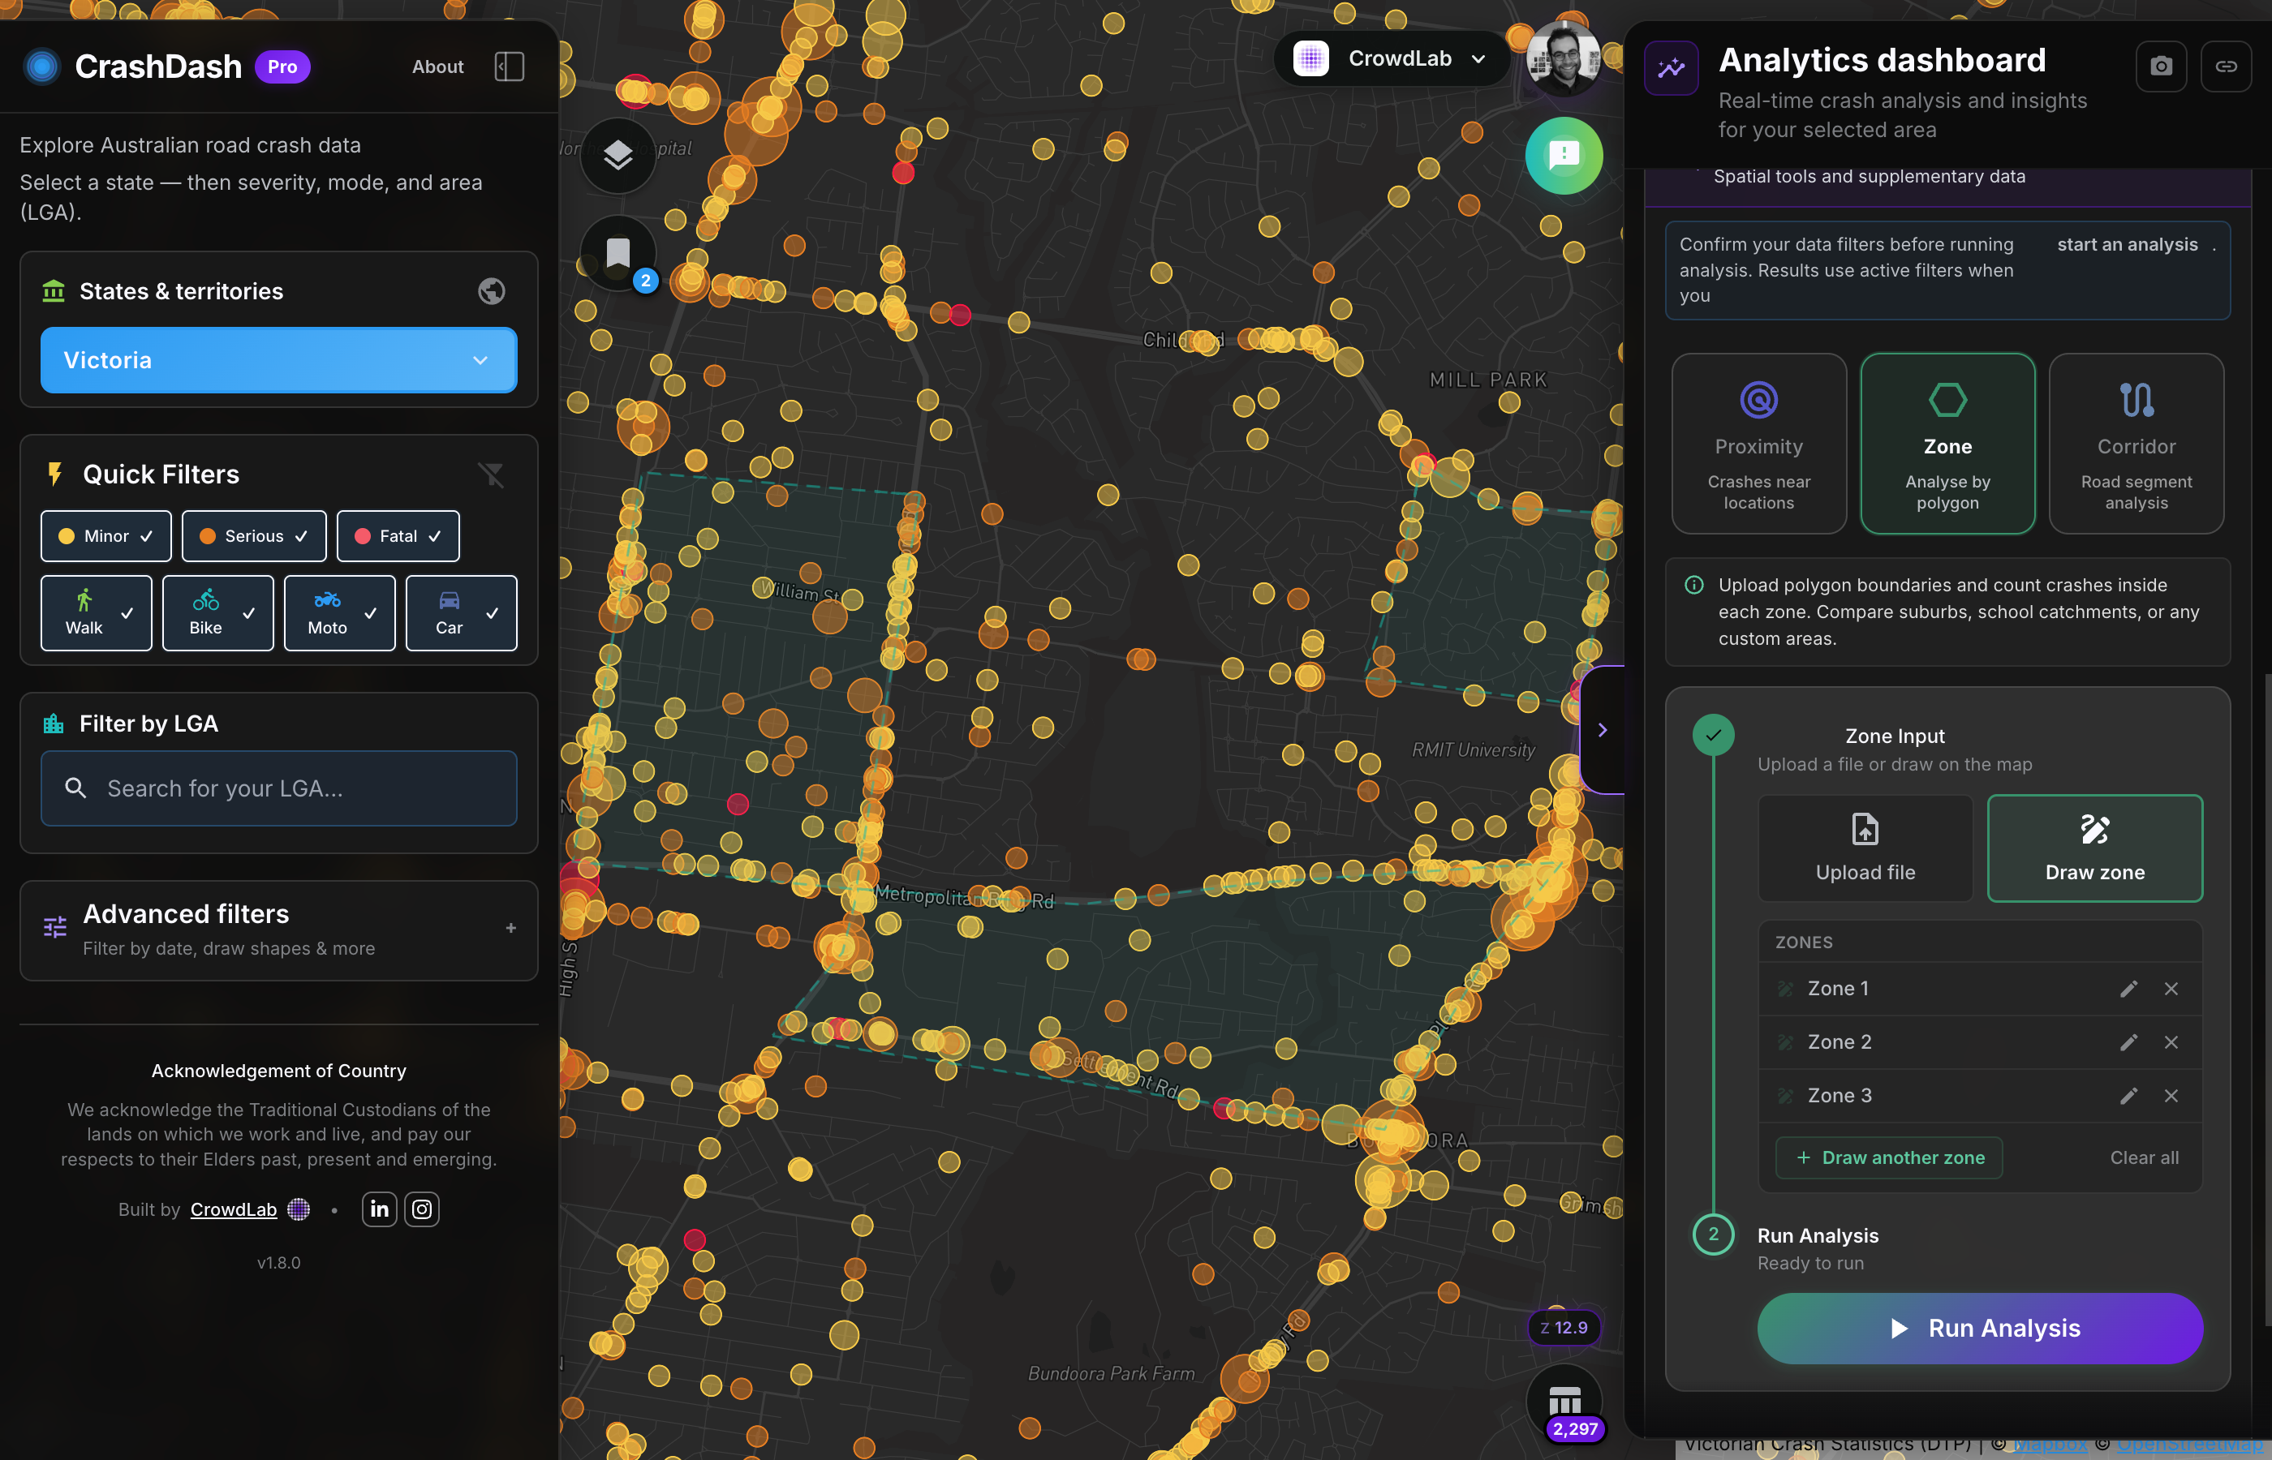
Task: Click the Bundoora Park Farm map label
Action: (x=1112, y=1374)
